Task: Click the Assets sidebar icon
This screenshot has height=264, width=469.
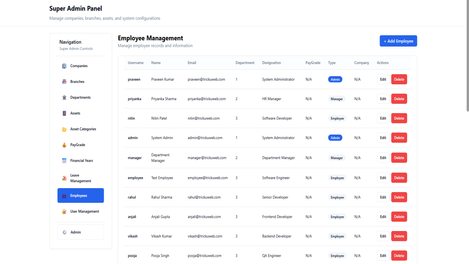Action: click(x=64, y=113)
